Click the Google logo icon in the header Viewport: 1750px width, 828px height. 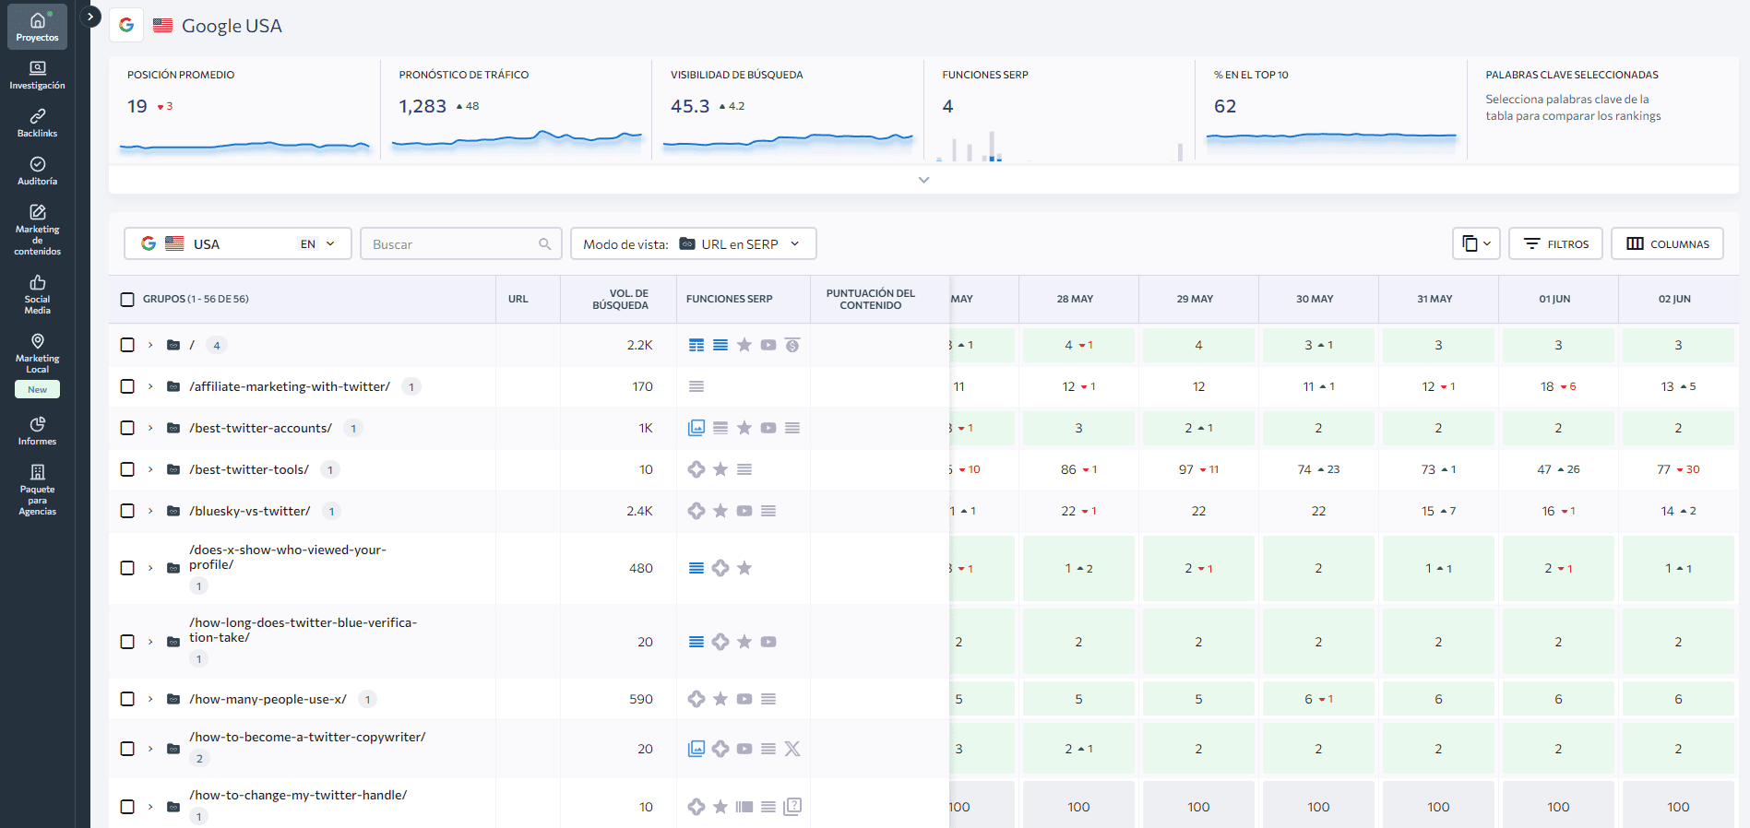point(126,25)
